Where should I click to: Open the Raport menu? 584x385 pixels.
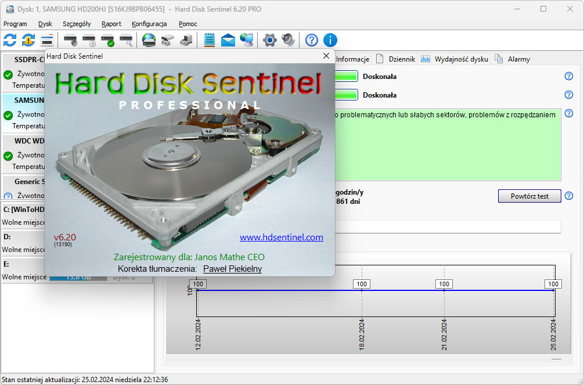(x=111, y=24)
